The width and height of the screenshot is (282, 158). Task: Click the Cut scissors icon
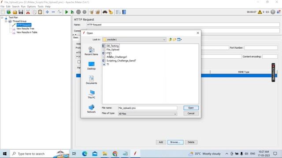coord(28,12)
